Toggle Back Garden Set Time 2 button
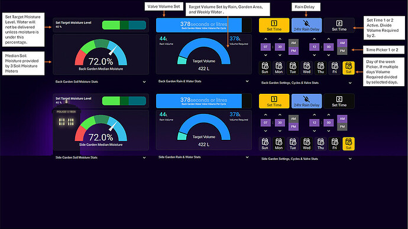Screen dimensions: 408x229 [x=339, y=25]
